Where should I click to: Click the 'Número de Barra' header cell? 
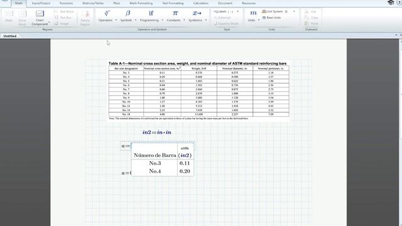tap(155, 155)
